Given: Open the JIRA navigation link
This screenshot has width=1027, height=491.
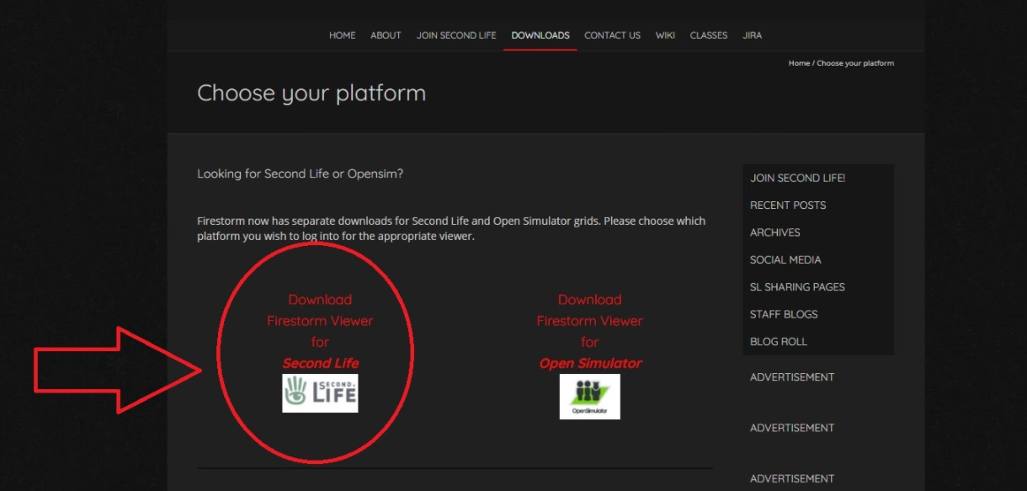Looking at the screenshot, I should click(753, 35).
